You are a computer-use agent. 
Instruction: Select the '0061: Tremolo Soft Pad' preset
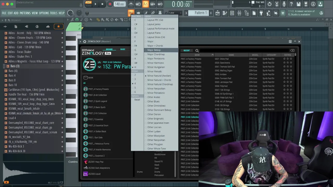click(225, 67)
